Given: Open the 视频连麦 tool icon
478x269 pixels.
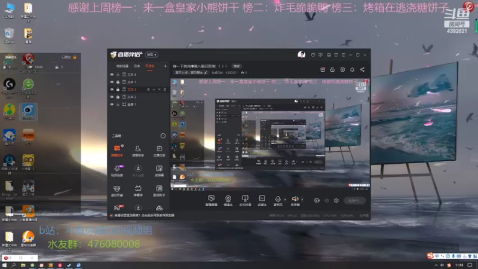Looking at the screenshot, I should (x=117, y=171).
